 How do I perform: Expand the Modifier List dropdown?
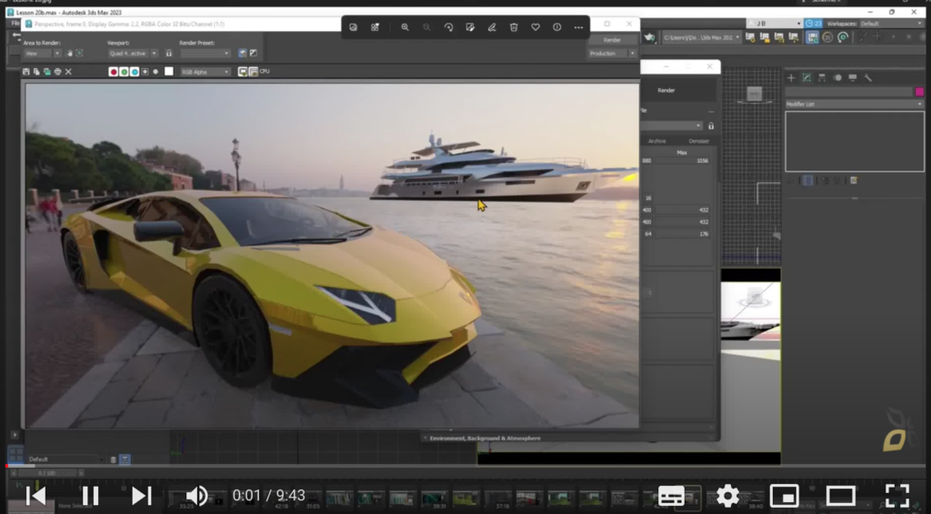(855, 104)
